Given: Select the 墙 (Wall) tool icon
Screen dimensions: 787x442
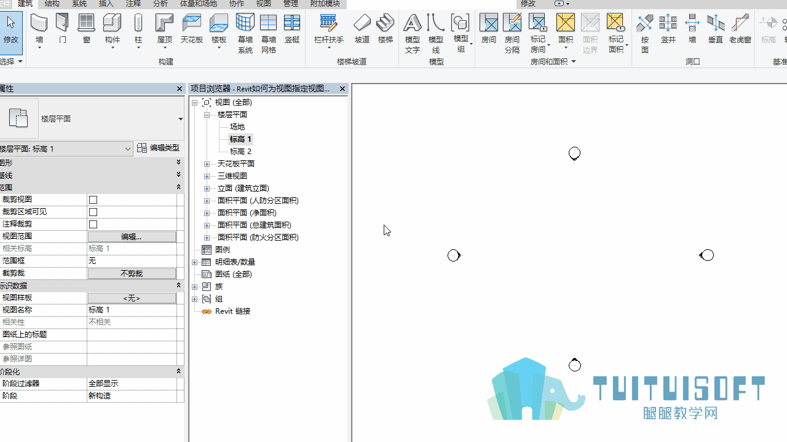Looking at the screenshot, I should pos(39,23).
